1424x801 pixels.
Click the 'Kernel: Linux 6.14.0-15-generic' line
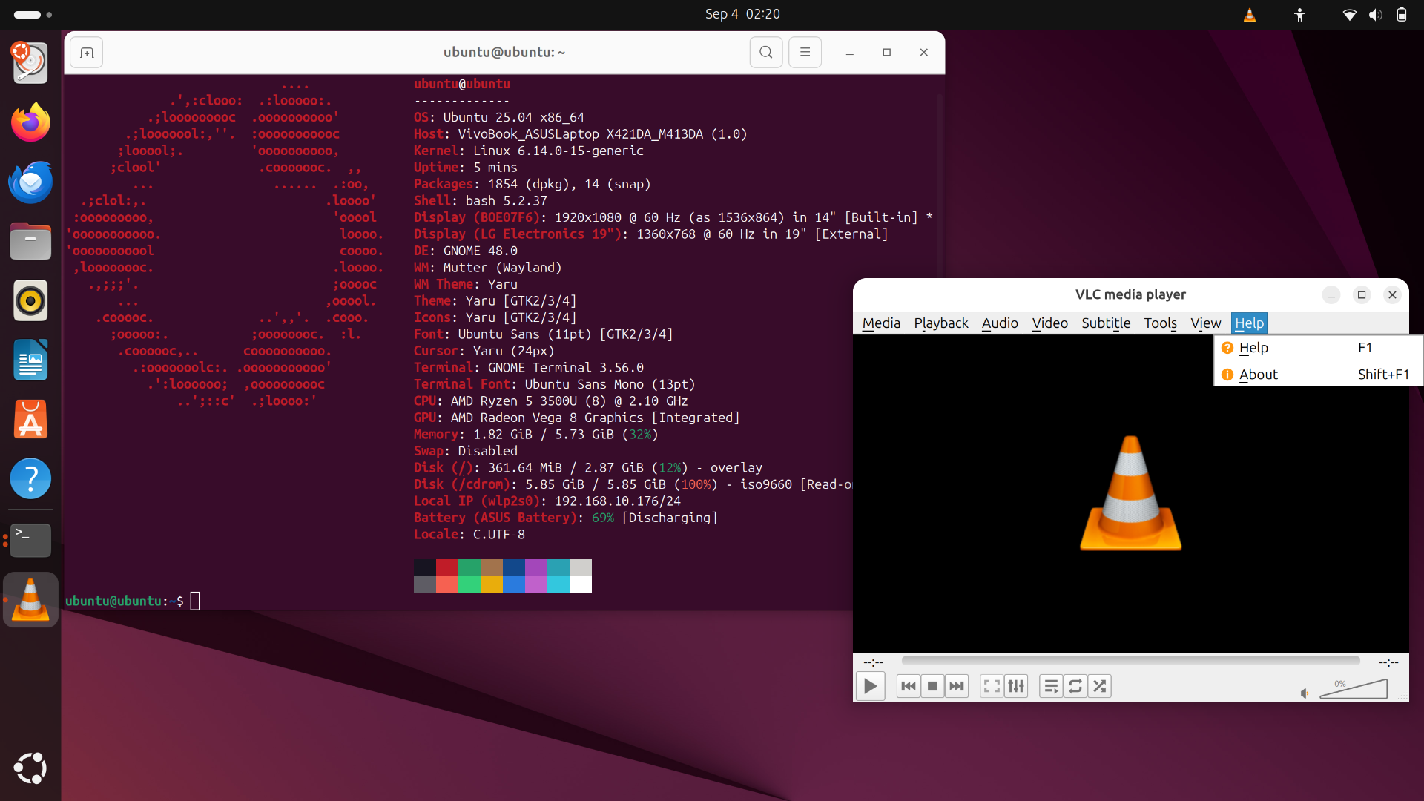[x=529, y=151]
